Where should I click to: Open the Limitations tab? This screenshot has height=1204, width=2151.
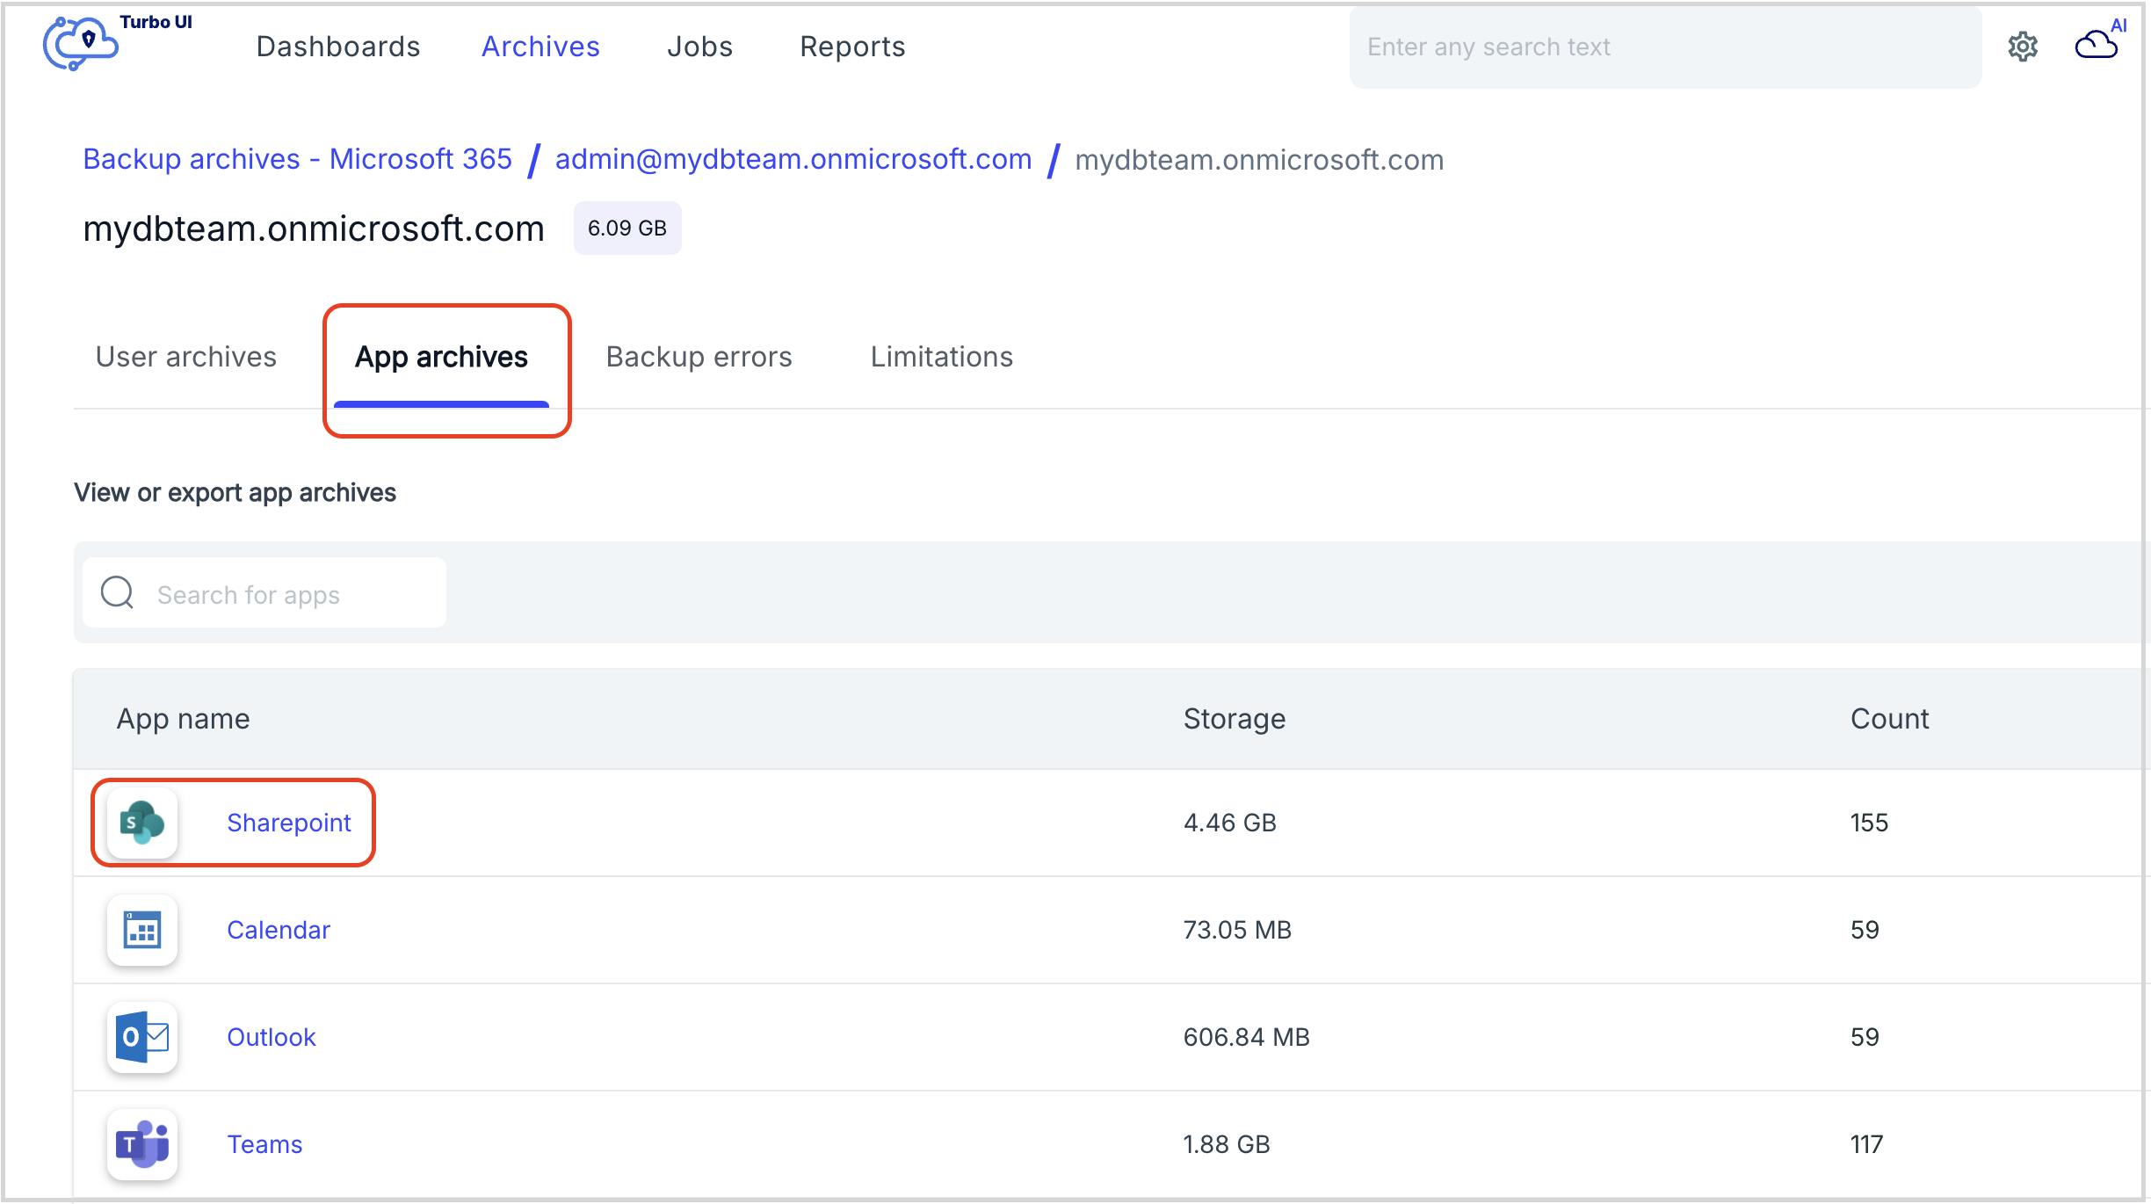(942, 357)
